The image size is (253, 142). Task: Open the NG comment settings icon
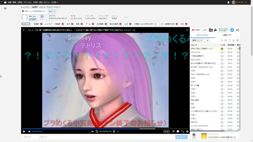(237, 40)
